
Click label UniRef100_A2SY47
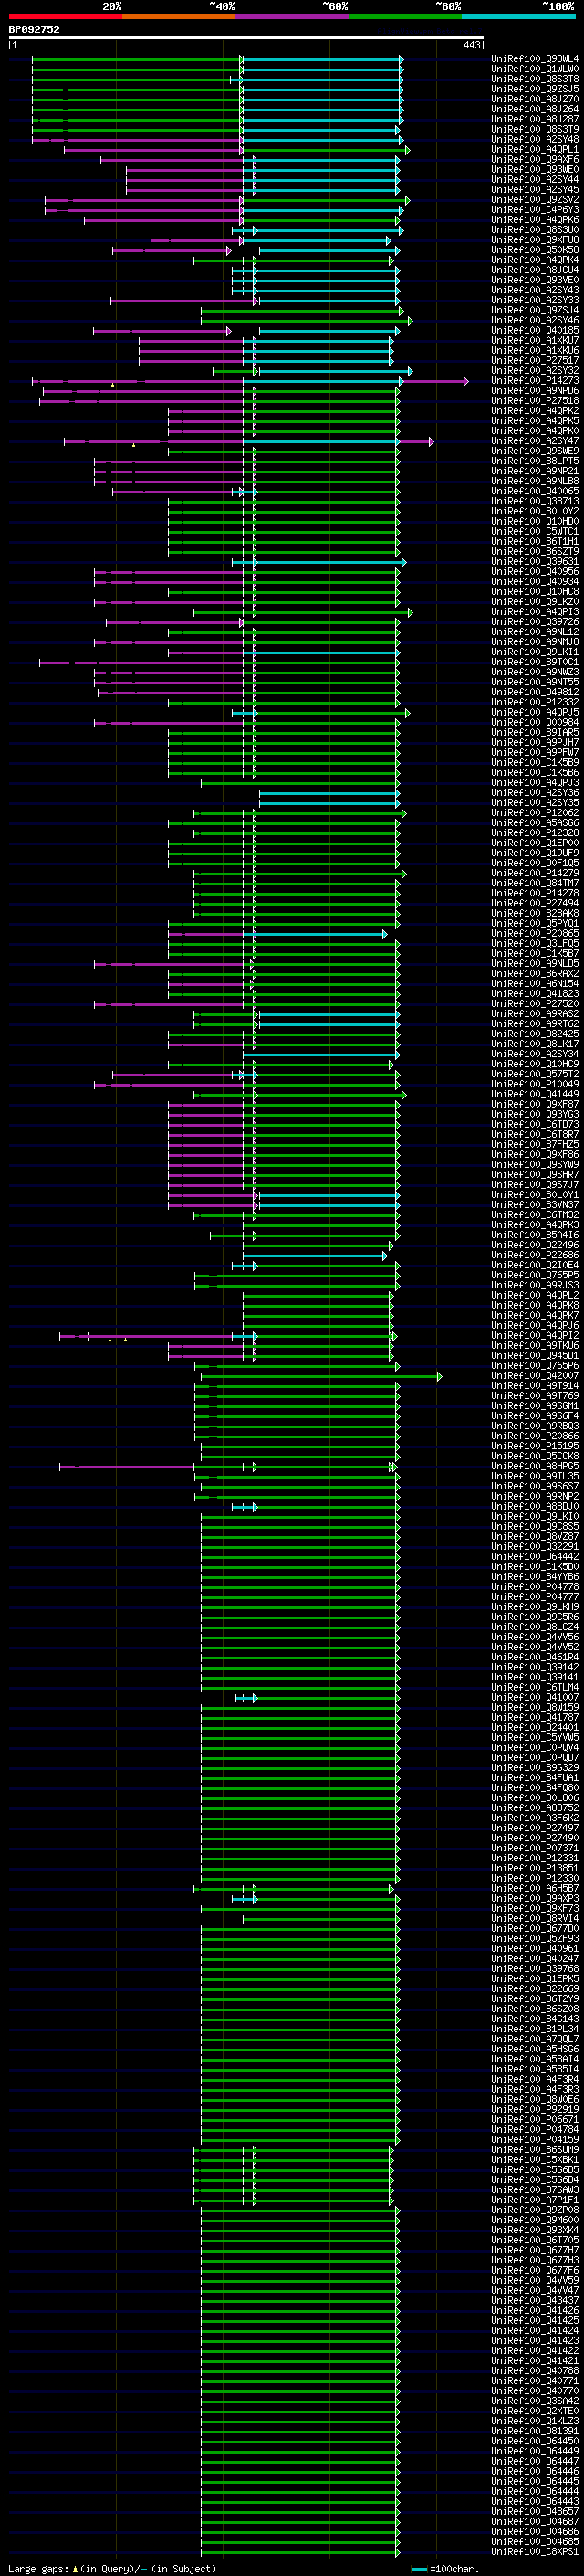click(535, 441)
